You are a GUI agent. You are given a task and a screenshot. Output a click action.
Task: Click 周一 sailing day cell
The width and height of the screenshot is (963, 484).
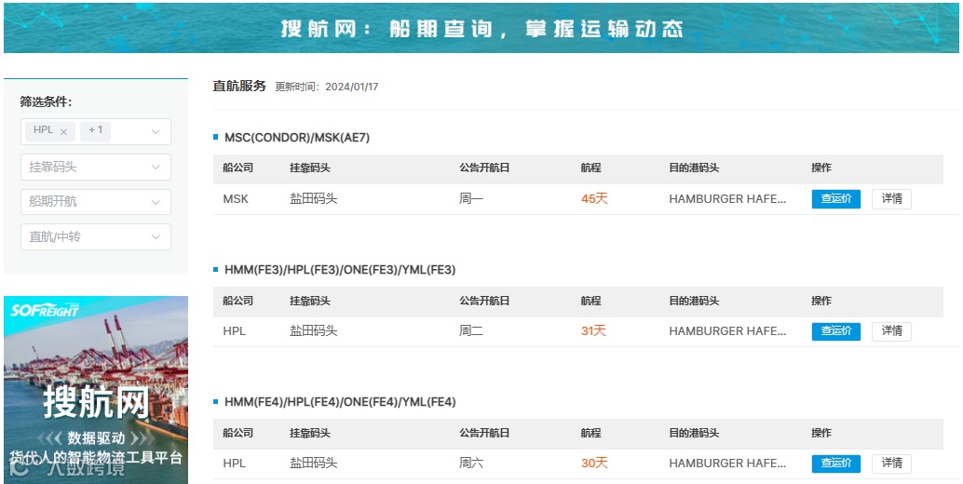pos(471,199)
